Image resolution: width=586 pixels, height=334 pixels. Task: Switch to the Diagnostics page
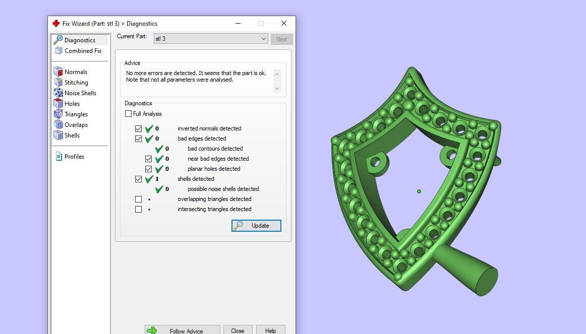coord(80,40)
